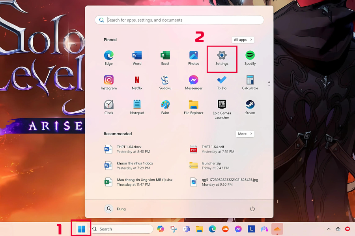Open the THPT 1-64.pdf recommended file
Image resolution: width=355 pixels, height=236 pixels.
(218, 149)
